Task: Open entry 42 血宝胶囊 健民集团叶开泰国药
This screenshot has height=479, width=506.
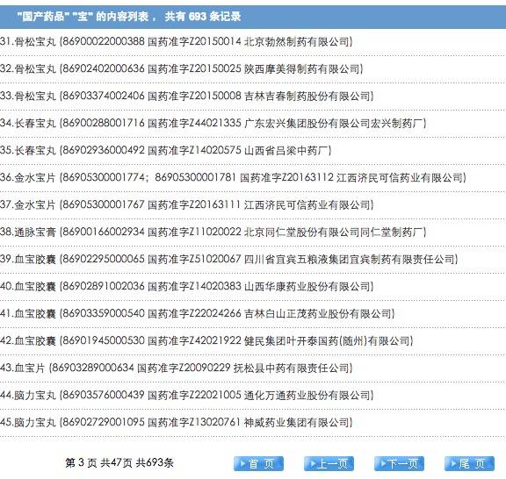Action: coord(206,340)
